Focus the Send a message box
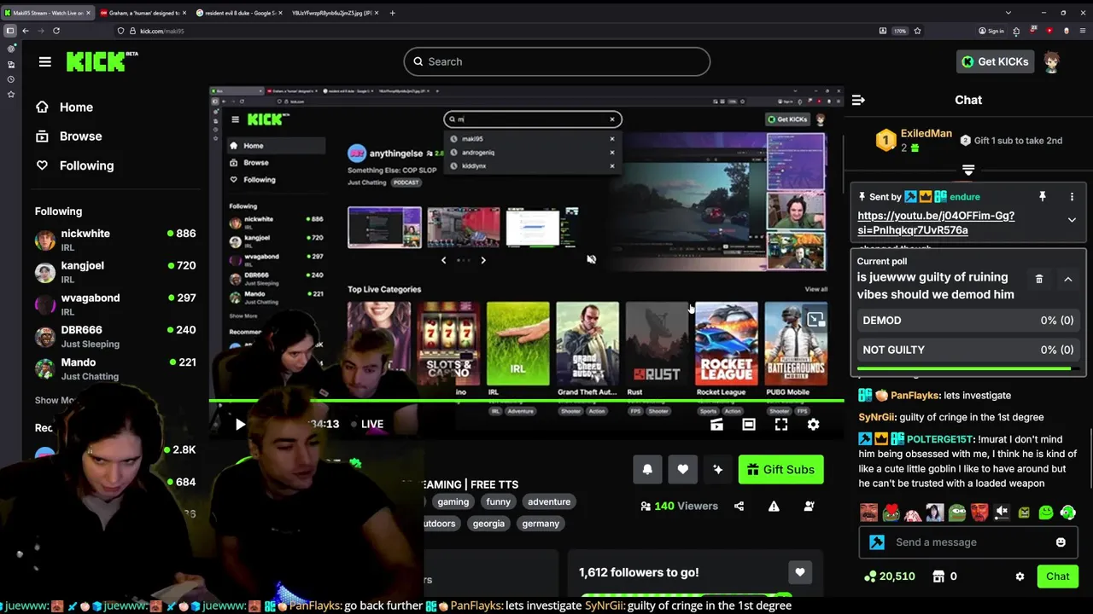 (x=967, y=542)
